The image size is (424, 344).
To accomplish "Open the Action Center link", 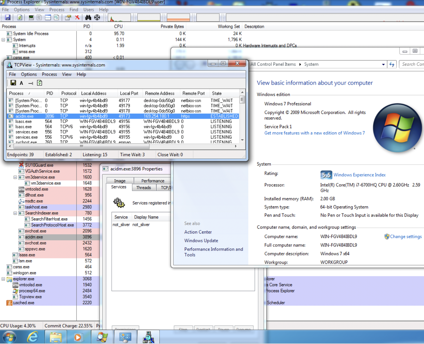I will coord(198,232).
